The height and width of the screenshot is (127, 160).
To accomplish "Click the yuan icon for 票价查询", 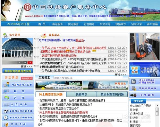I will (x=6, y=124).
